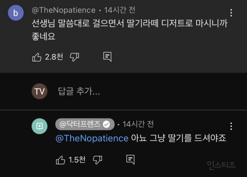The image size is (247, 177).
Task: Dislike the 닥터프렌즈 reply
Action: point(98,160)
